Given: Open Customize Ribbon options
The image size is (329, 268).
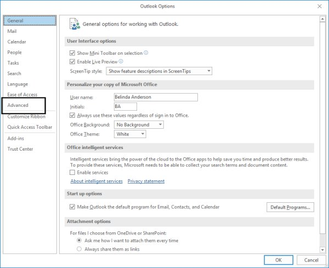Looking at the screenshot, I should 30,117.
